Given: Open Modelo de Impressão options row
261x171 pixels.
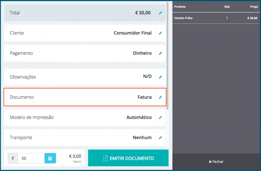Looking at the screenshot, I should pos(82,117).
